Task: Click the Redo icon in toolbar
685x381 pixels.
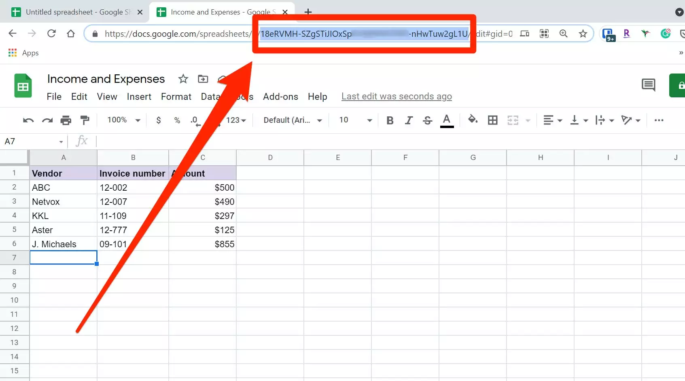Action: (x=47, y=120)
